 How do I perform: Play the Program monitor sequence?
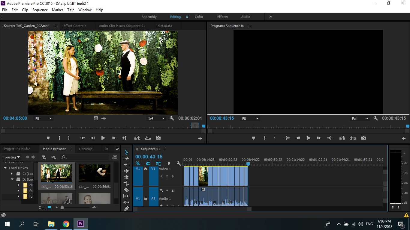click(x=308, y=138)
